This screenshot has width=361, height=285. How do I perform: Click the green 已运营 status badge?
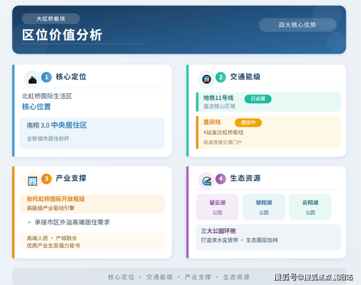point(258,99)
